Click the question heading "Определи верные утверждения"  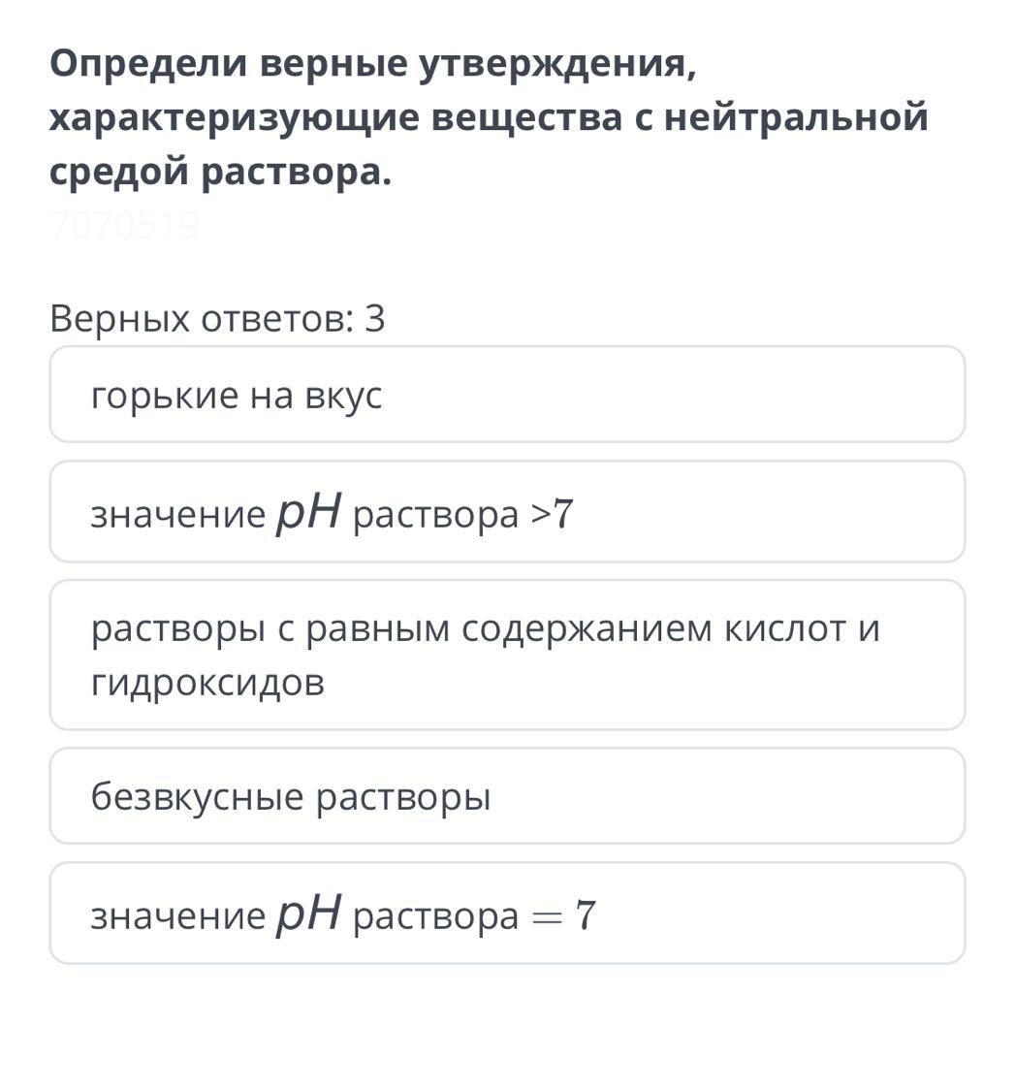(x=373, y=64)
